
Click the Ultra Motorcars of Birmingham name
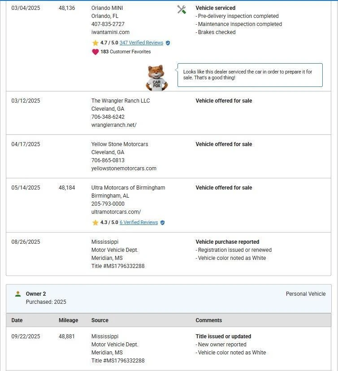(128, 188)
